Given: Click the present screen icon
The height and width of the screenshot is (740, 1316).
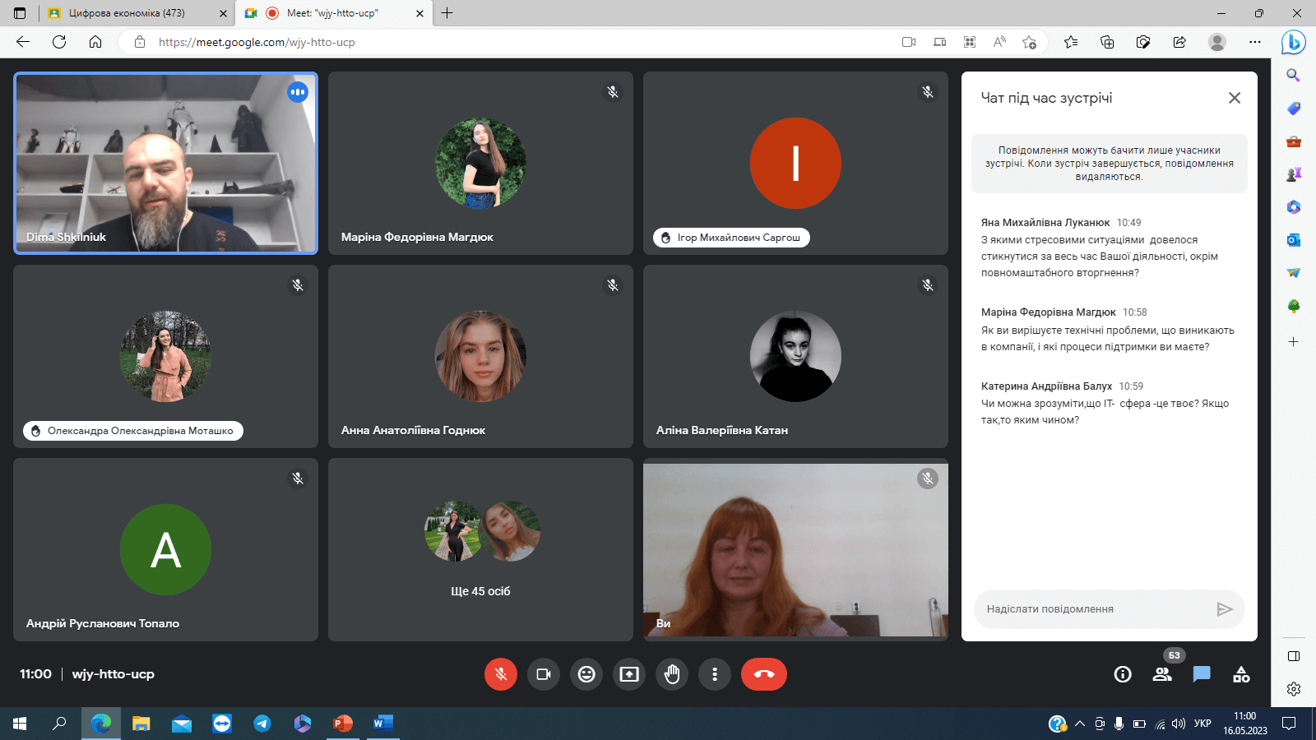Looking at the screenshot, I should (629, 674).
